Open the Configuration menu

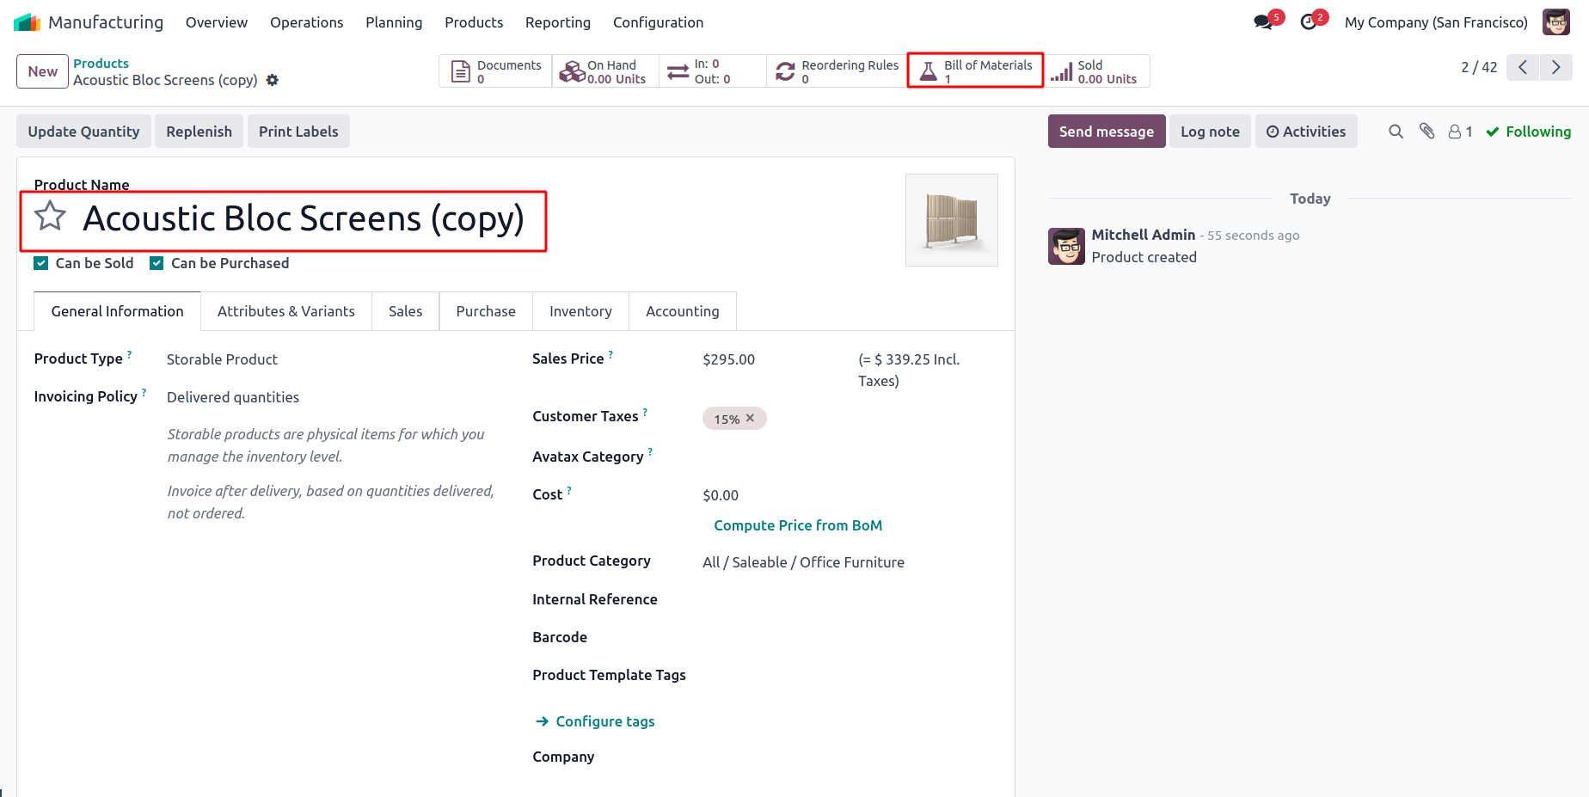658,22
